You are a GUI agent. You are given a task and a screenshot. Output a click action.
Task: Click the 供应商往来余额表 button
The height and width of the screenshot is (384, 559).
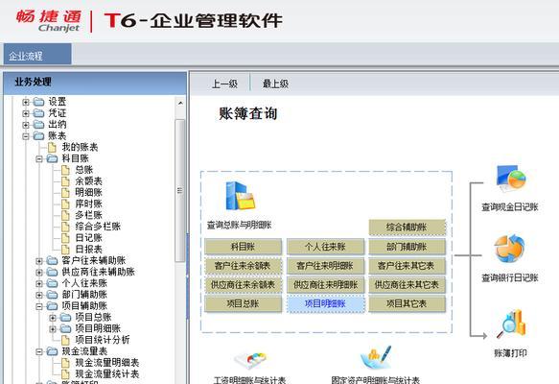coord(243,285)
